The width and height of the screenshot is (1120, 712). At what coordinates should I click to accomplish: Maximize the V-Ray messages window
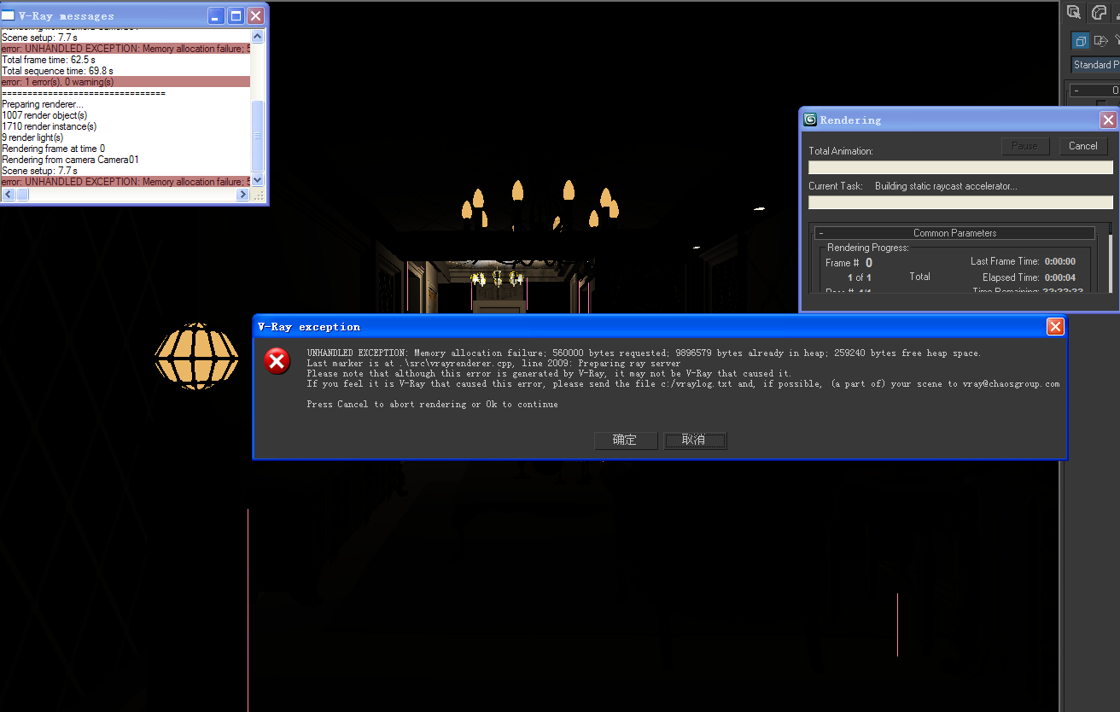click(x=236, y=15)
